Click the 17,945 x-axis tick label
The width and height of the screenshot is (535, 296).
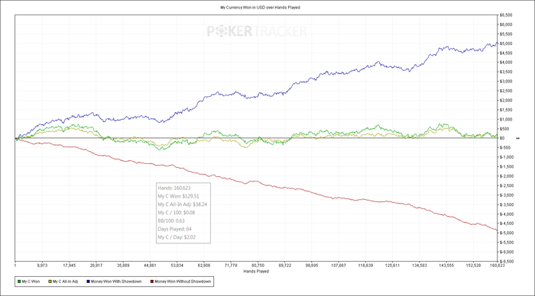coord(70,265)
